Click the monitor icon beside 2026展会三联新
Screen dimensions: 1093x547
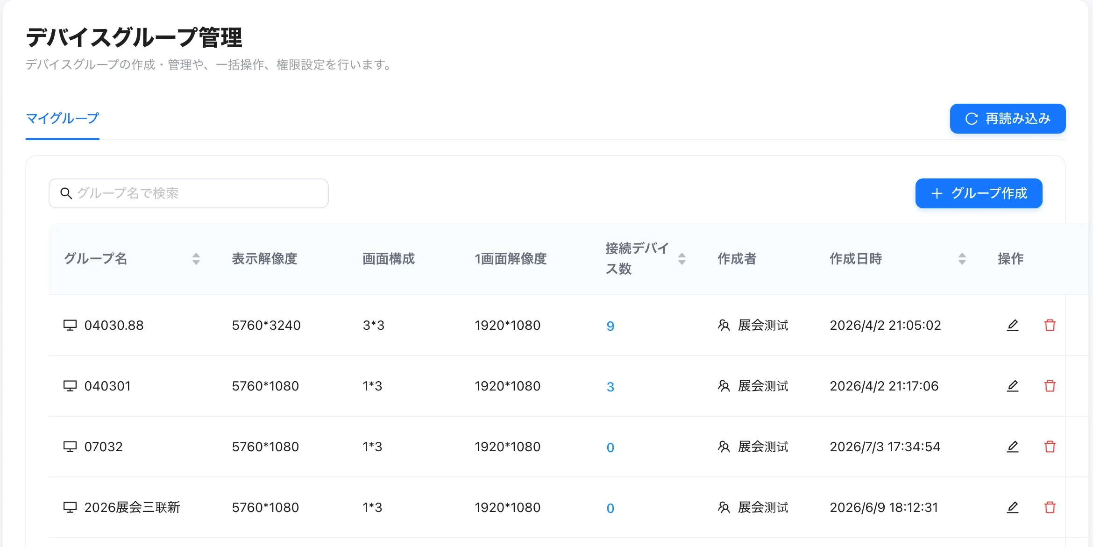(x=70, y=507)
